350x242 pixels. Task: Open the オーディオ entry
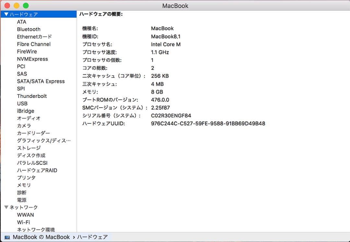[x=29, y=118]
